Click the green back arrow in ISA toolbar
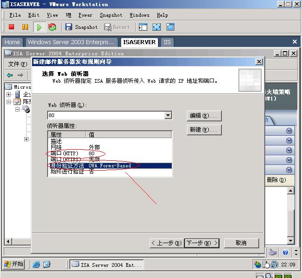This screenshot has width=302, height=278. tap(10, 75)
